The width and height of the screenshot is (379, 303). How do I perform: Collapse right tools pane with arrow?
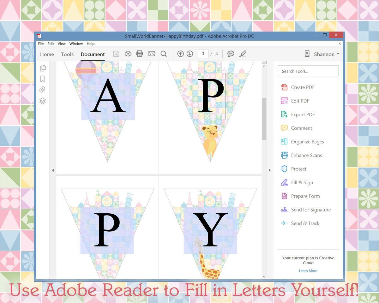269,170
